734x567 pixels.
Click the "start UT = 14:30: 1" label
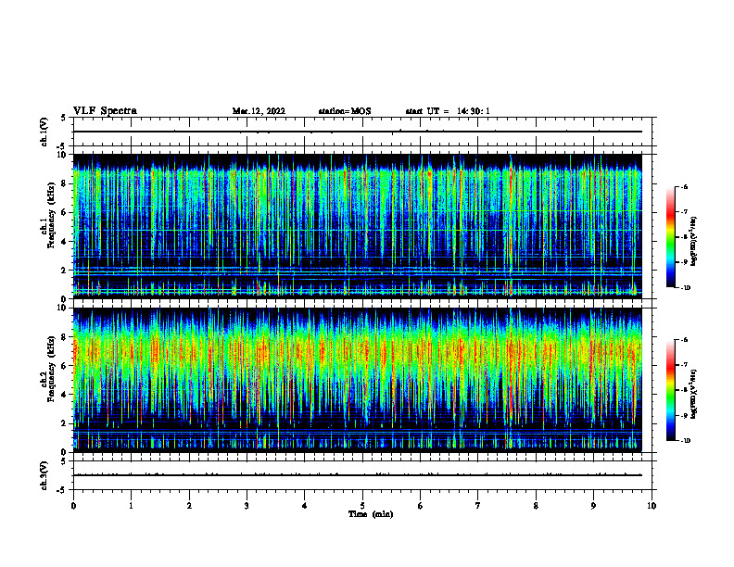(x=448, y=111)
